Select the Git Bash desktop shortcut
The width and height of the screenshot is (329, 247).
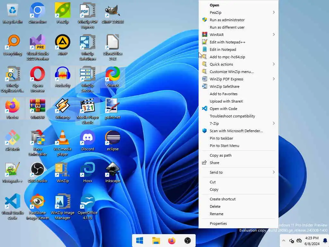click(x=13, y=140)
